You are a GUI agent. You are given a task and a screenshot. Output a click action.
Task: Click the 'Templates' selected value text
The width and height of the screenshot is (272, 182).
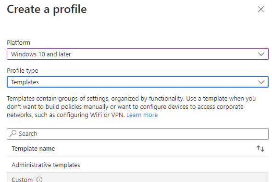pyautogui.click(x=25, y=82)
